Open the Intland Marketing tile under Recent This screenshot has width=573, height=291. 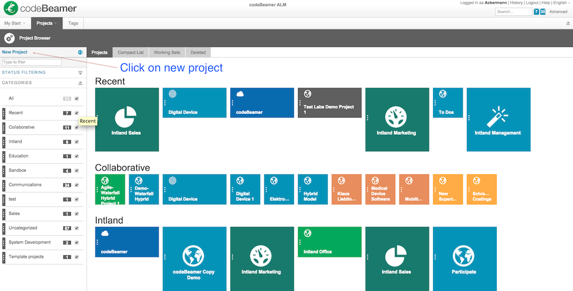tap(397, 120)
